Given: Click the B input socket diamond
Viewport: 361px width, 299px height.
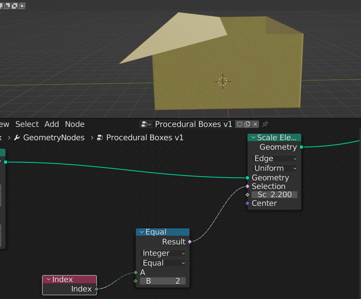Looking at the screenshot, I should tap(136, 281).
